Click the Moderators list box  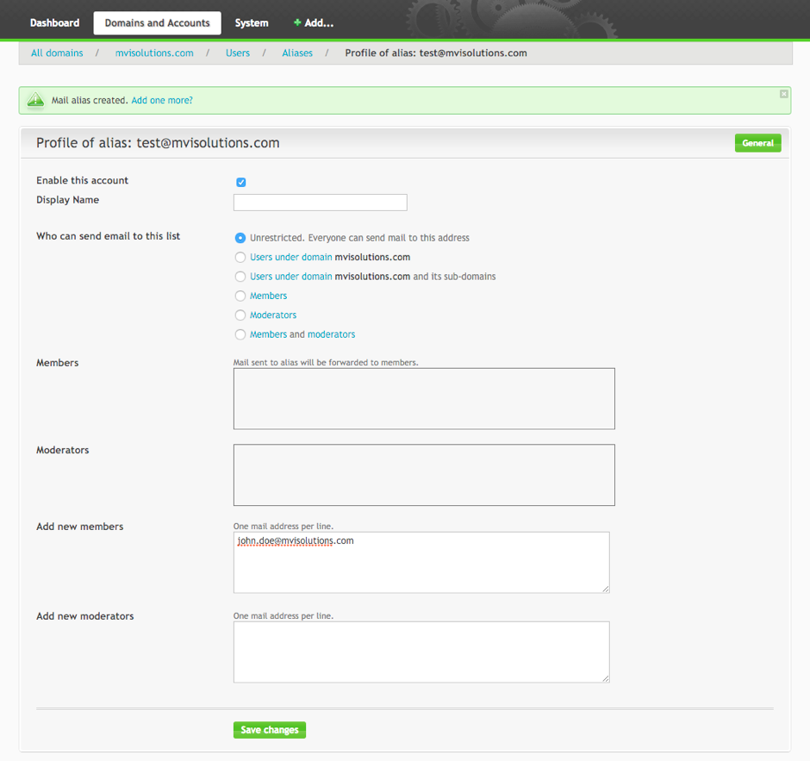tap(424, 475)
